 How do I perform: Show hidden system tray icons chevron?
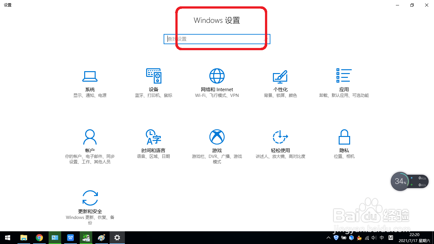(329, 238)
